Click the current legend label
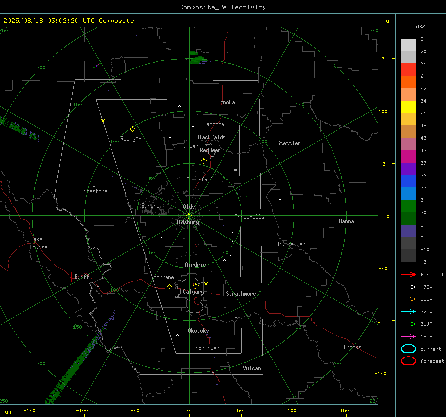The height and width of the screenshot is (417, 446). 431,349
